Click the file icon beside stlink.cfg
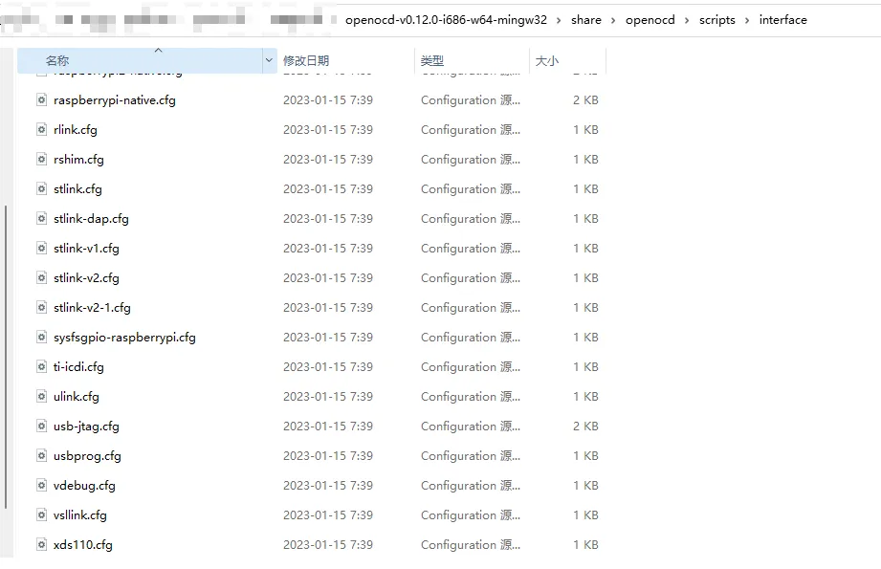881x569 pixels. pos(42,189)
